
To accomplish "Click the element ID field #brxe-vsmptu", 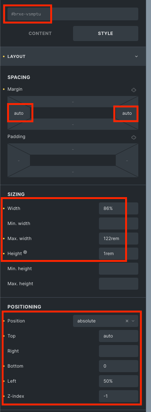I will (x=73, y=14).
